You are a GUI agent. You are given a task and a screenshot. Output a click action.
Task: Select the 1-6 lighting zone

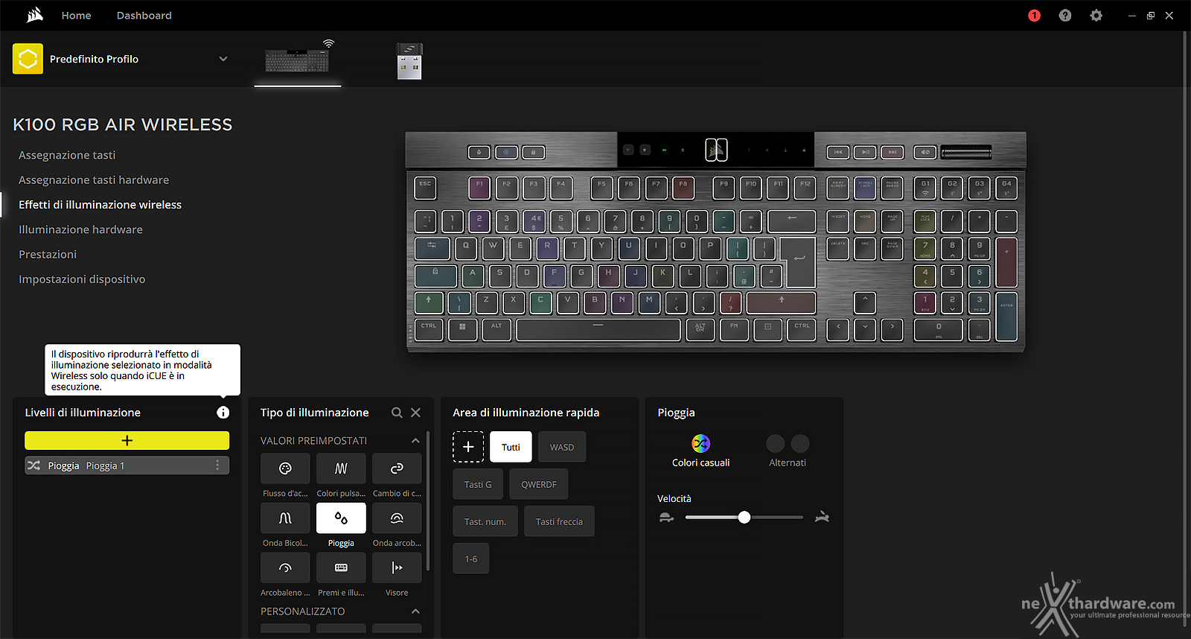click(x=471, y=559)
